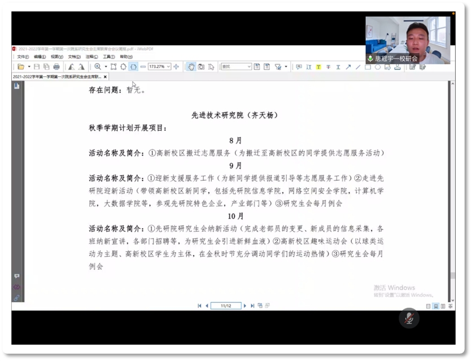The height and width of the screenshot is (361, 472).
Task: Click the print icon in toolbar
Action: coord(56,67)
